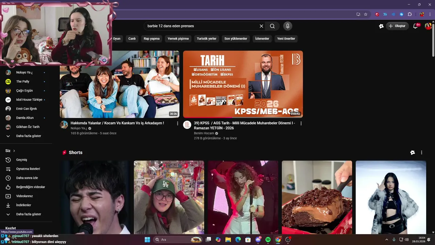Open the KPSS Tarih video thumbnail
The height and width of the screenshot is (245, 435).
(243, 84)
